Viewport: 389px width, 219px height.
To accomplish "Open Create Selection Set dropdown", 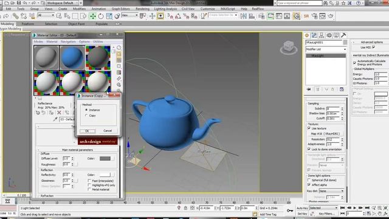I will [x=223, y=15].
